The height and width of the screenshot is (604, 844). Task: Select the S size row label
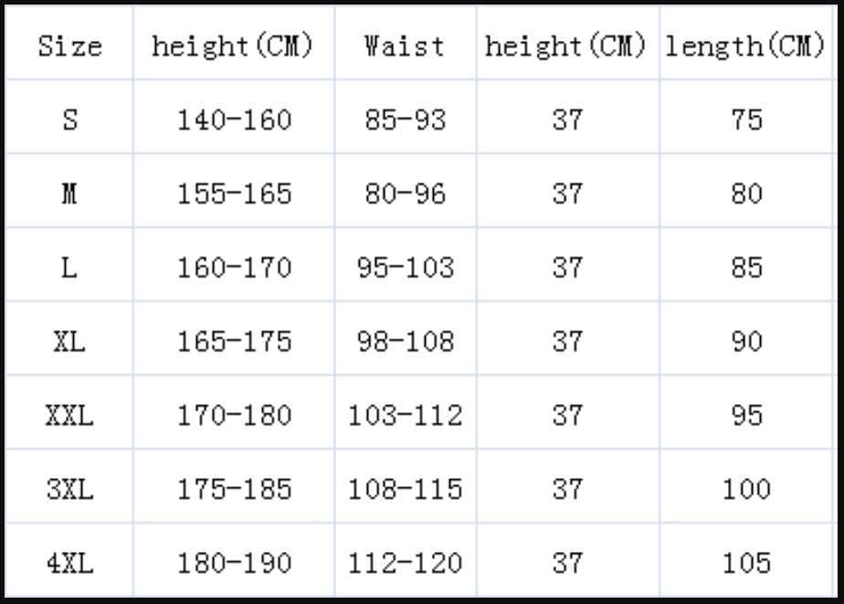(x=70, y=120)
